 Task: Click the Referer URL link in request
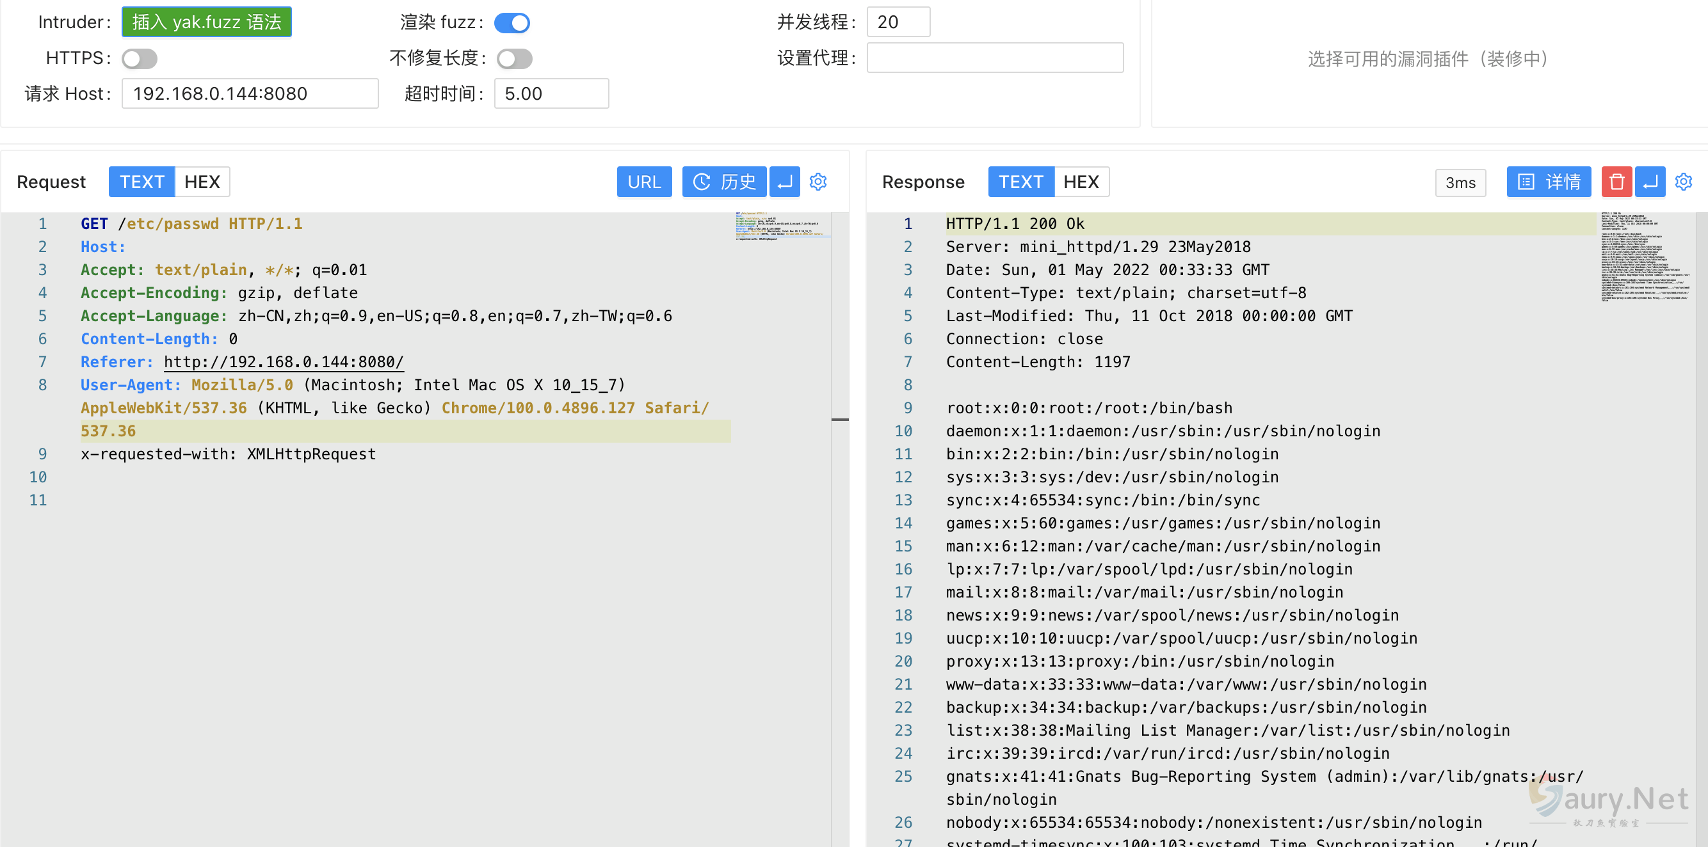click(x=283, y=362)
